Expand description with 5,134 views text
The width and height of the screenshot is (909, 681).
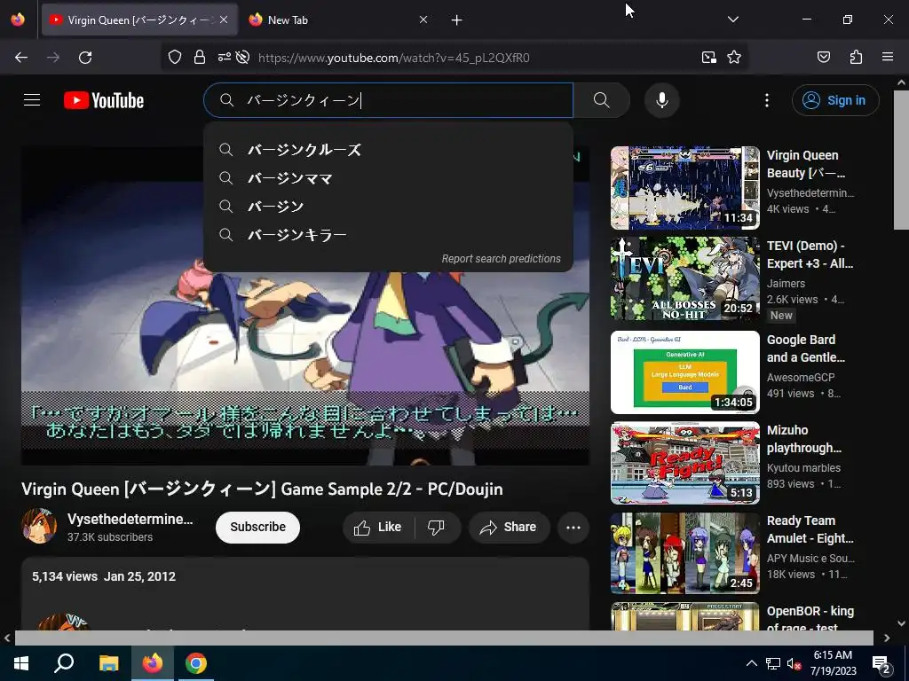pyautogui.click(x=305, y=593)
